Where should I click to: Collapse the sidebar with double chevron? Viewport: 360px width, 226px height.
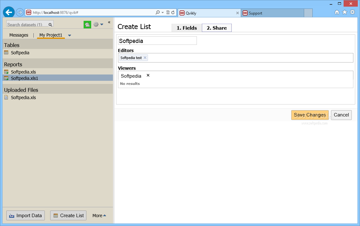tap(109, 22)
